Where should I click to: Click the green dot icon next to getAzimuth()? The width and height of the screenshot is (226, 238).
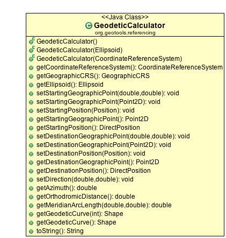31,188
